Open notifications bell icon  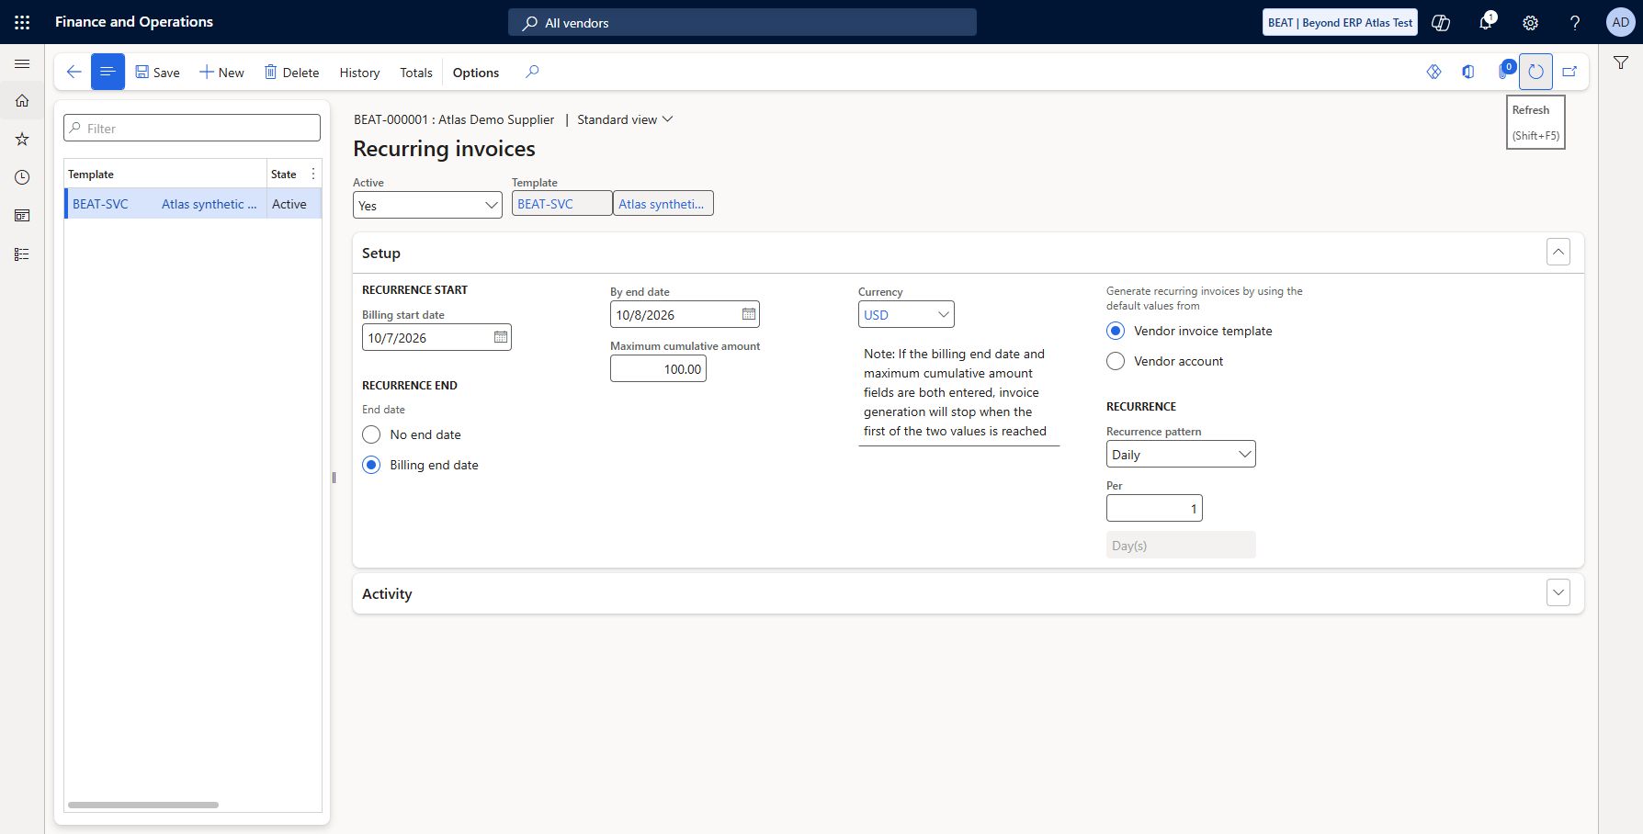pyautogui.click(x=1486, y=22)
